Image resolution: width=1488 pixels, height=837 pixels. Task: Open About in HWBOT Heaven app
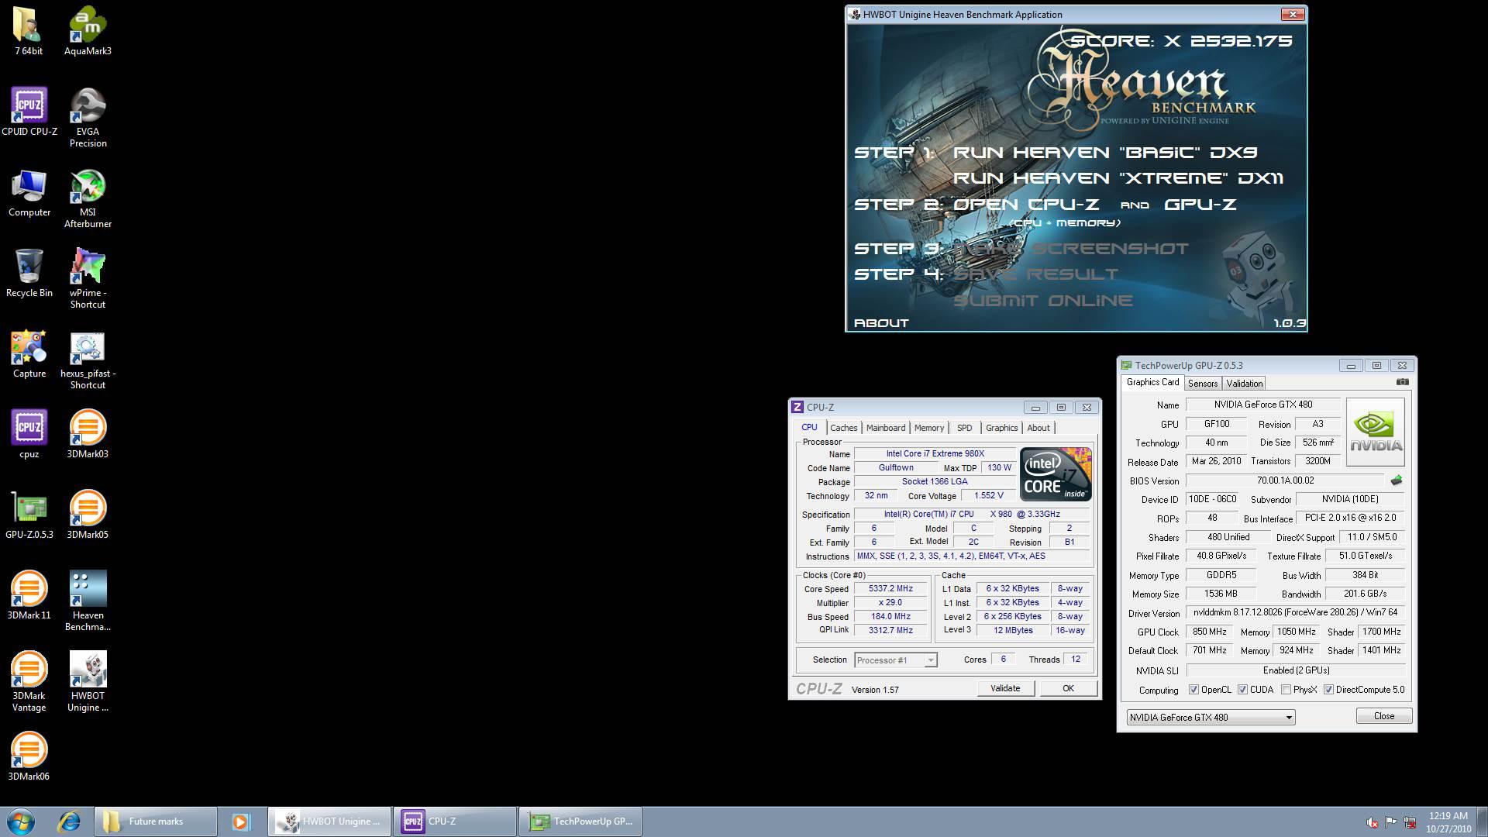click(881, 323)
